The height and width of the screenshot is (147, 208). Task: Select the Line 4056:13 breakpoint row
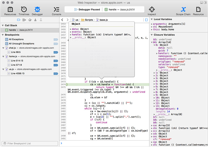pos(30,73)
